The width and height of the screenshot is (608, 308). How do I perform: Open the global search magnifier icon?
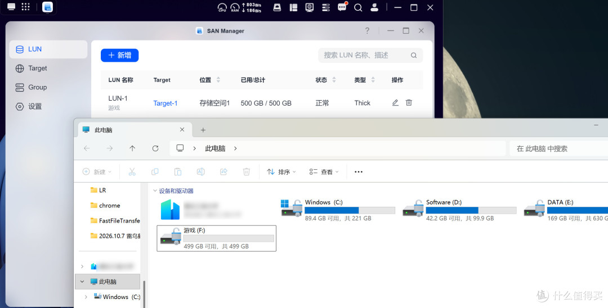[x=358, y=7]
